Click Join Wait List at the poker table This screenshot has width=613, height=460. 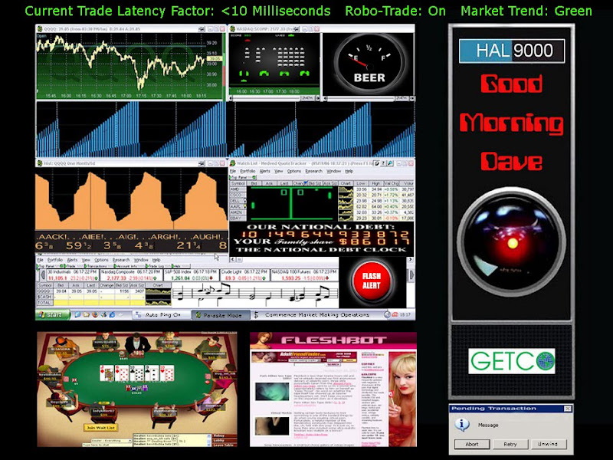pos(100,428)
